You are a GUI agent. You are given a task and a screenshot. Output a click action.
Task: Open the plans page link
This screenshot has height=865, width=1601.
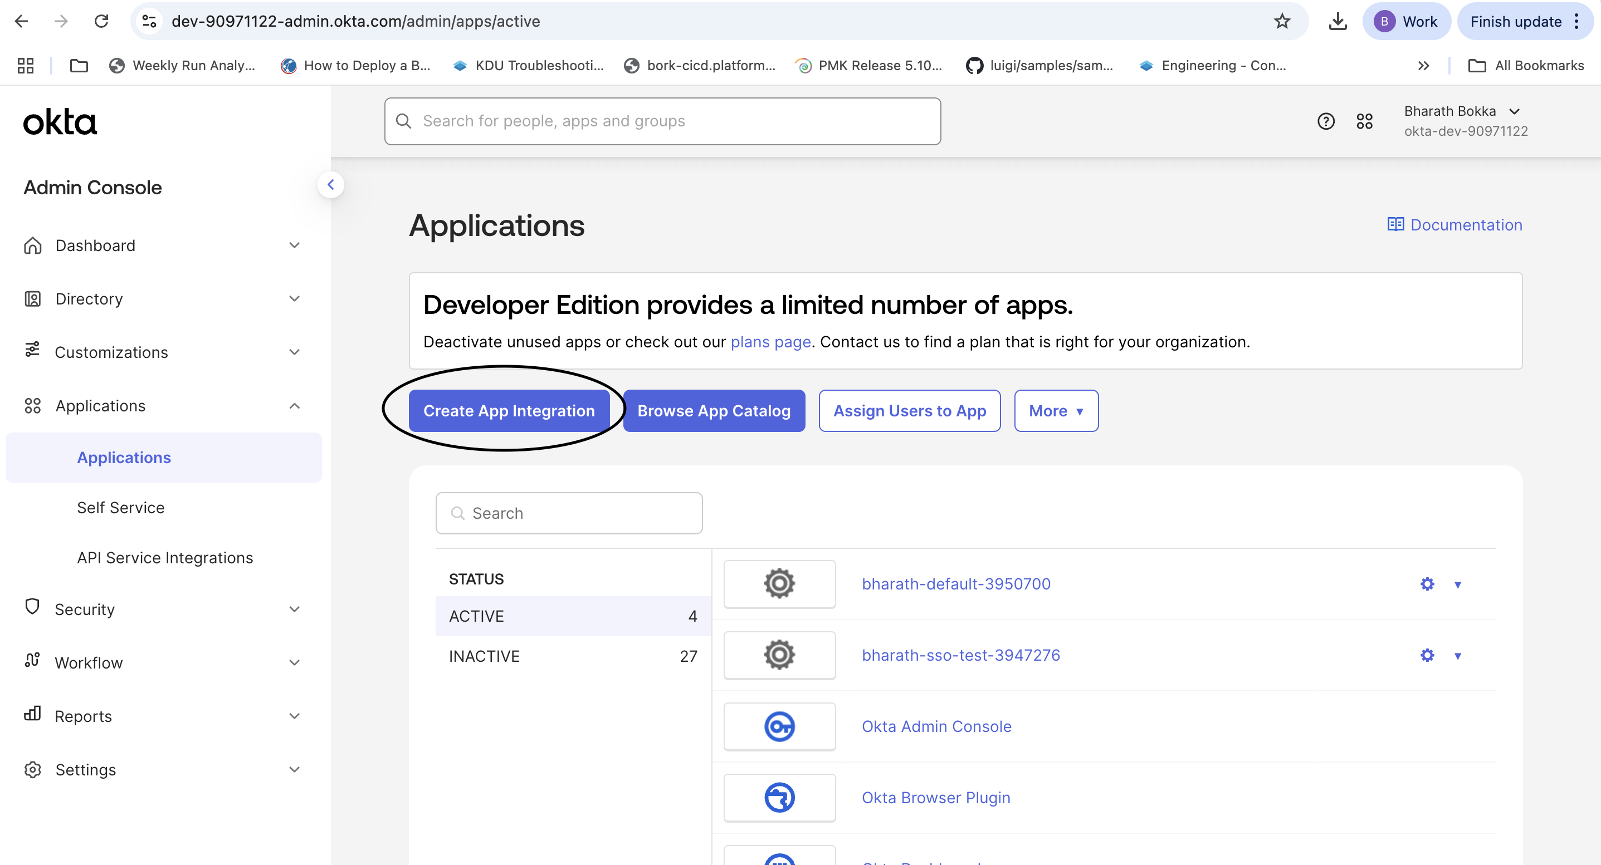tap(770, 342)
